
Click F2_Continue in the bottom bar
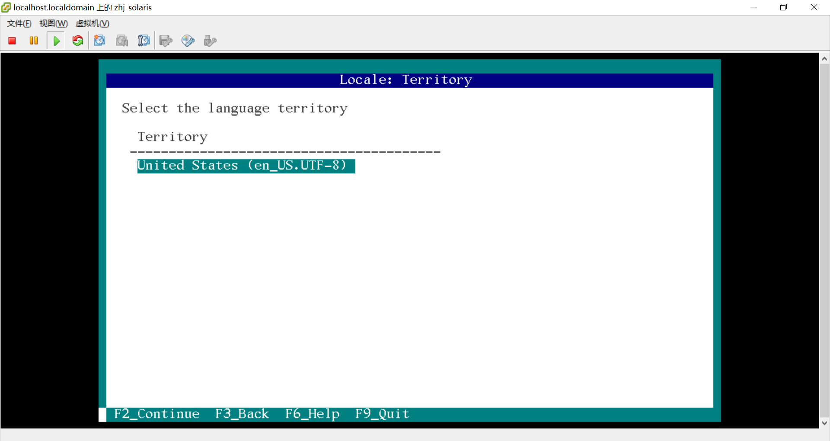(x=157, y=414)
